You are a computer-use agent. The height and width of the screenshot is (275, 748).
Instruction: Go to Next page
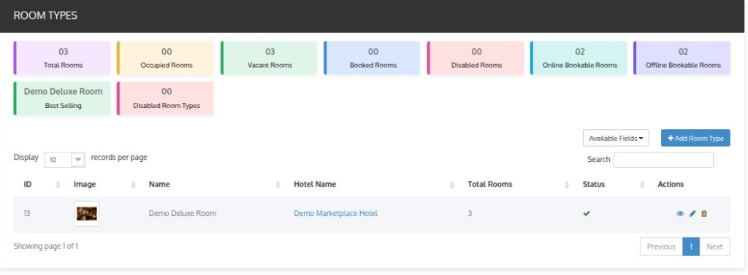coord(714,247)
